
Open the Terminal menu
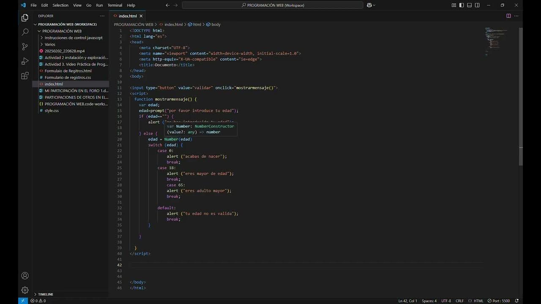115,5
